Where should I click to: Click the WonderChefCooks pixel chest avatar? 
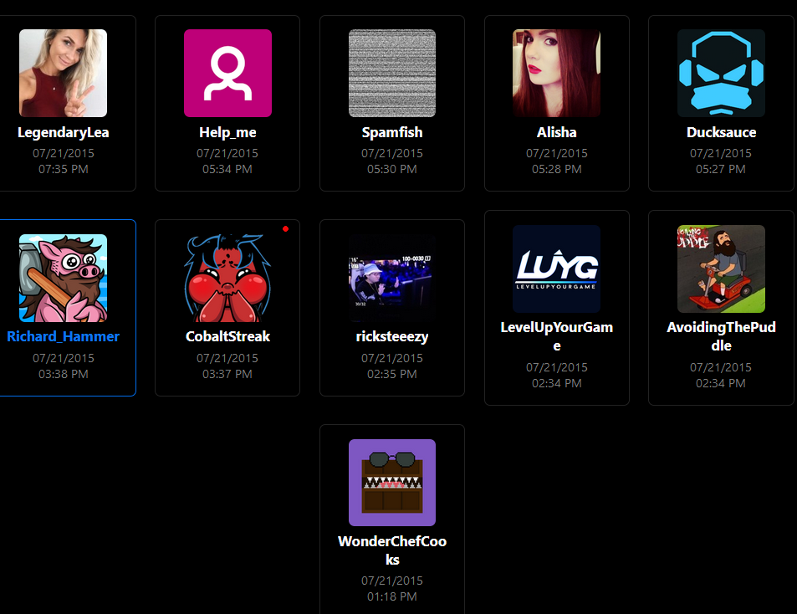click(x=392, y=483)
